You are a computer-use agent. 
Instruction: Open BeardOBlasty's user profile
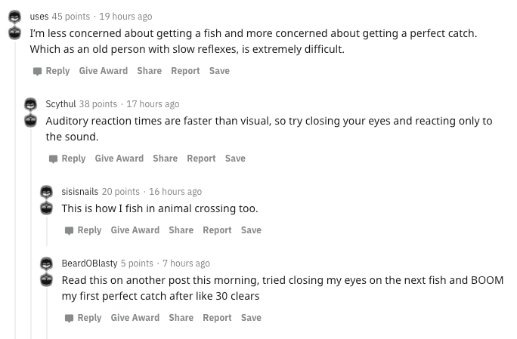click(89, 263)
